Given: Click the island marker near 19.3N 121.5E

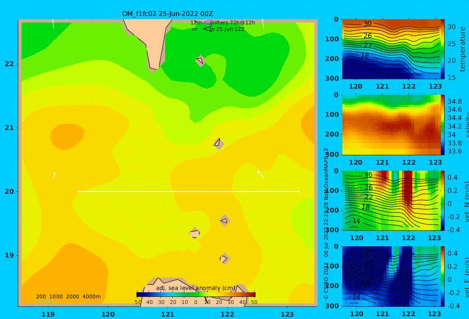Looking at the screenshot, I should tap(195, 234).
